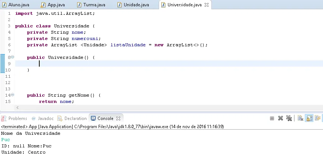Viewport: 323px width, 157px height.
Task: Click the App.java file icon with warning
Action: click(43, 5)
